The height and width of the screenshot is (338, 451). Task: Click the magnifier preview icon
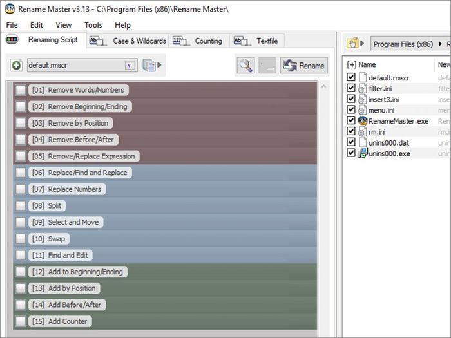[x=245, y=65]
